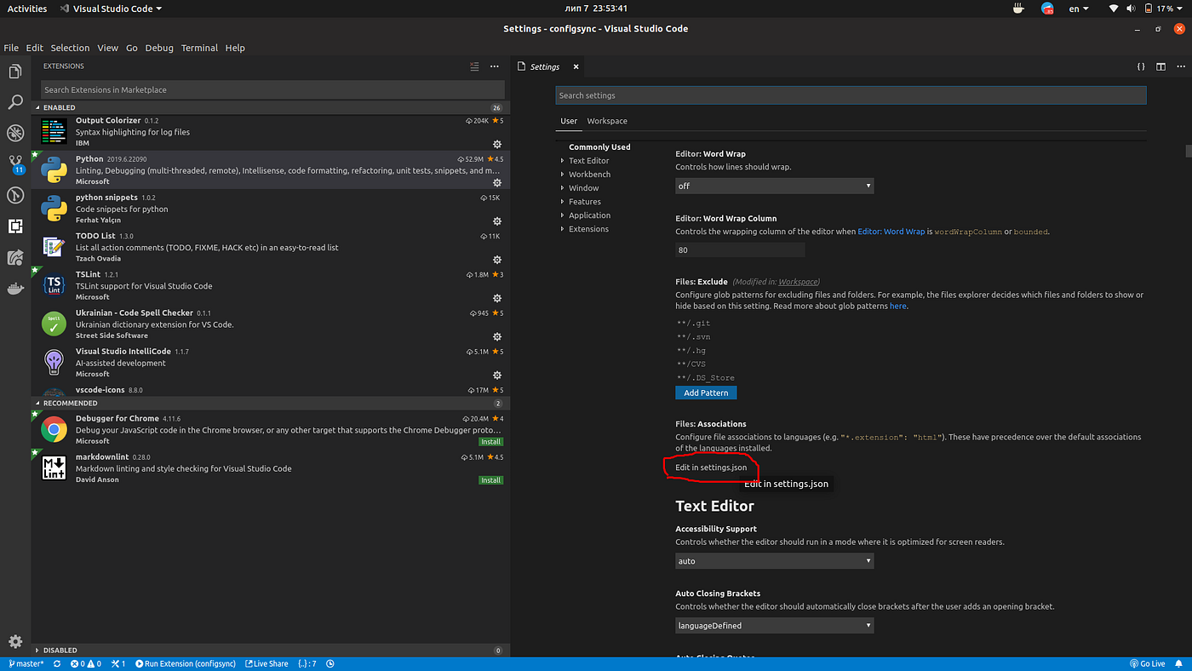Viewport: 1192px width, 671px height.
Task: Open notifications bell in status bar
Action: click(x=1180, y=663)
